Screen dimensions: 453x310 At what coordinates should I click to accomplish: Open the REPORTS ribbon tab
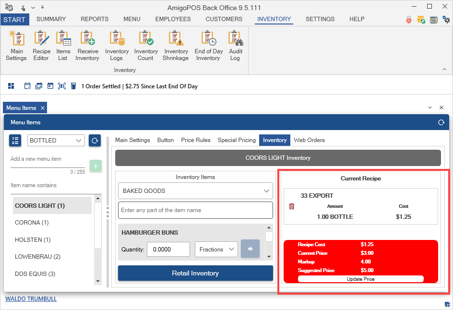pyautogui.click(x=95, y=19)
